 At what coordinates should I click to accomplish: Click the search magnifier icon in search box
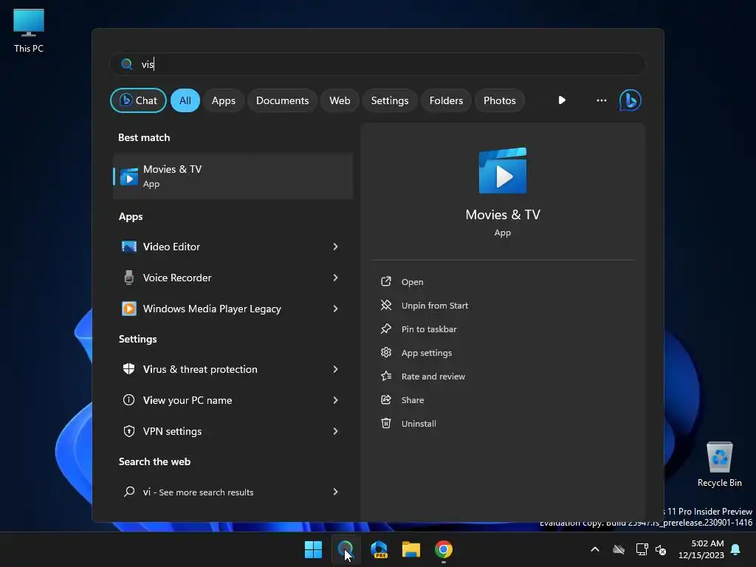tap(126, 64)
